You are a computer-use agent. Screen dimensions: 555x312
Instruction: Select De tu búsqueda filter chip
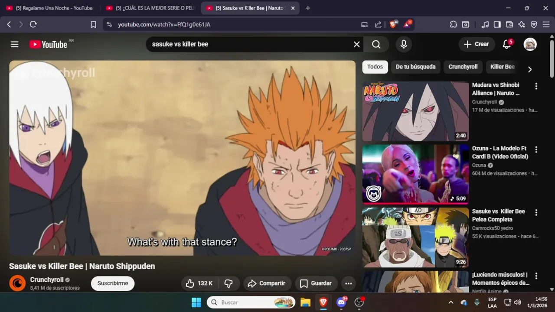pos(415,67)
